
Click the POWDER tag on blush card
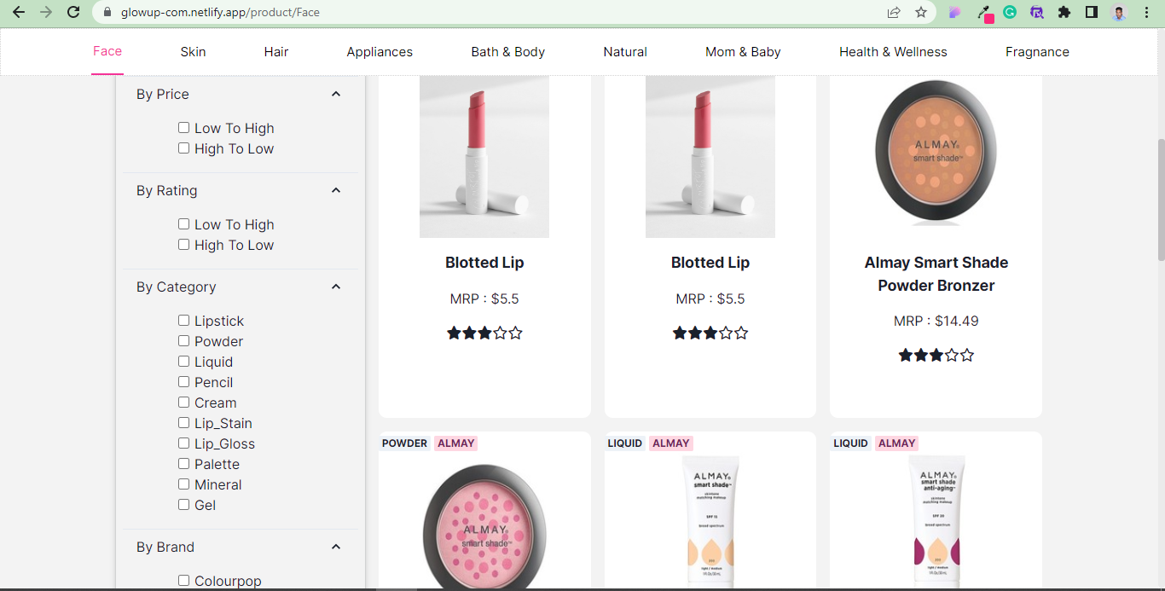pyautogui.click(x=405, y=443)
